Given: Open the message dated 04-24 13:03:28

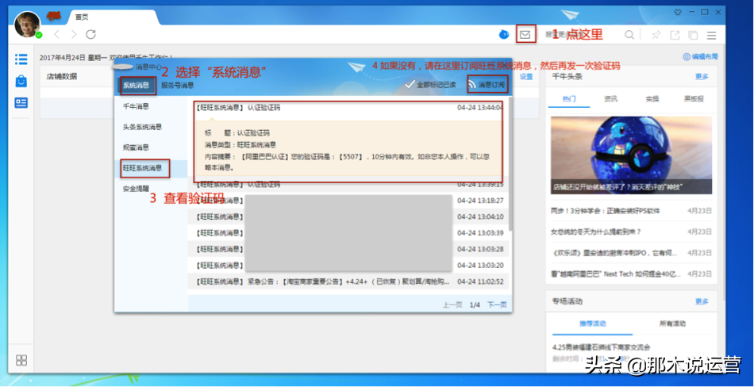Looking at the screenshot, I should 348,249.
